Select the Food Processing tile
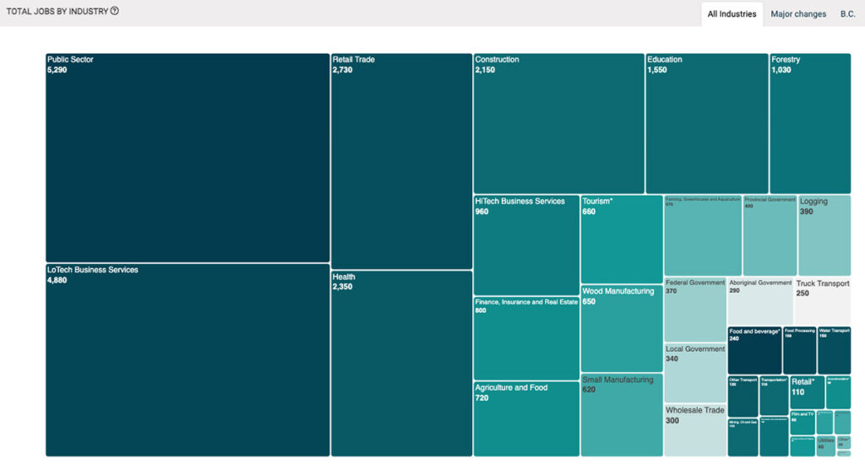This screenshot has height=464, width=865. point(800,350)
